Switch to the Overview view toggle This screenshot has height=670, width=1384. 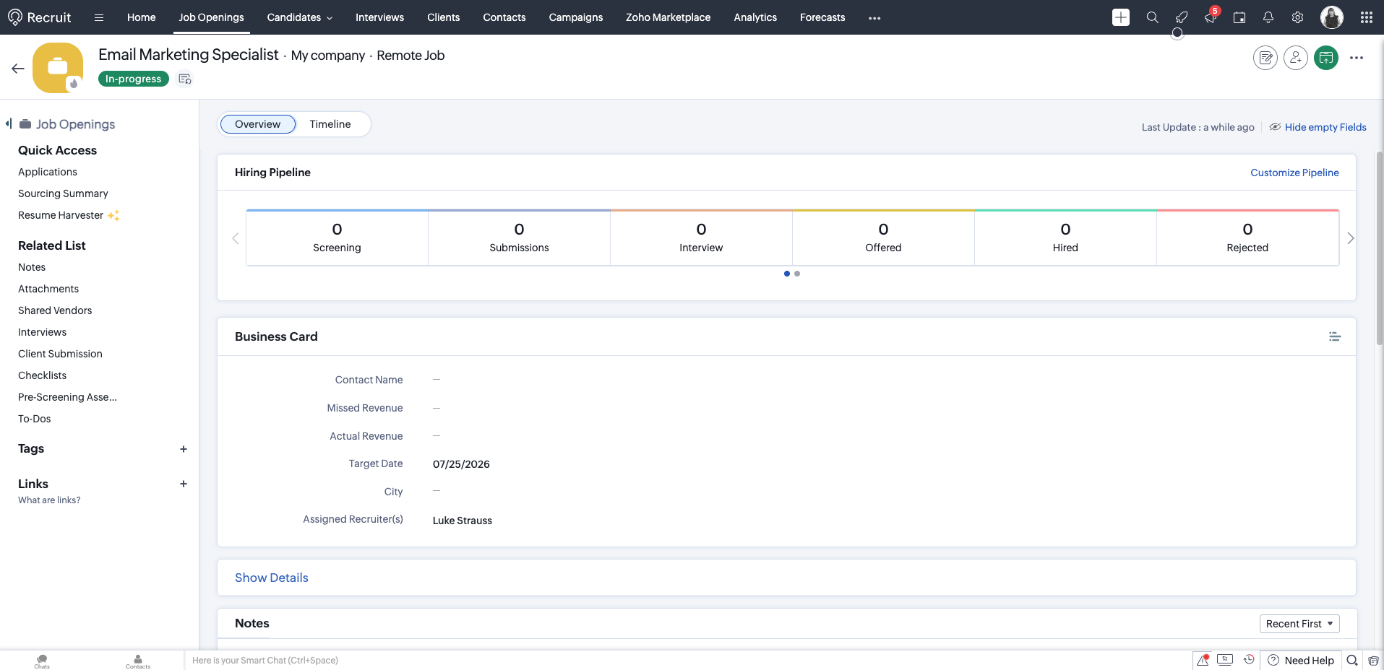258,124
